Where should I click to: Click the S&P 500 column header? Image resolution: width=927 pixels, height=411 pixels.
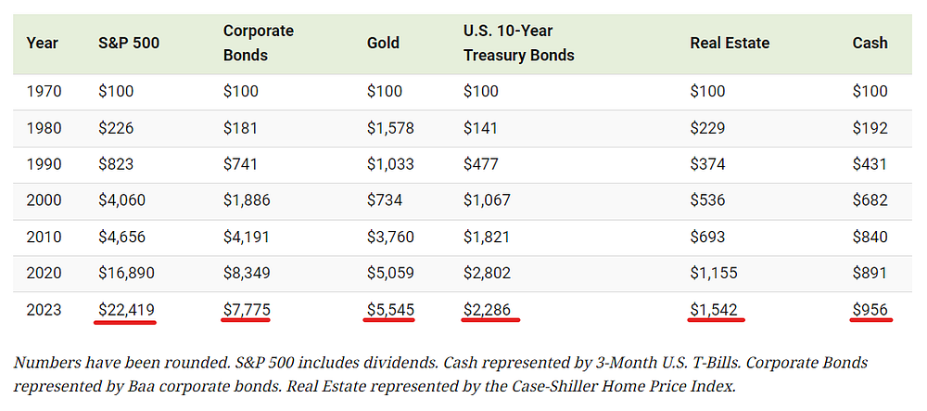coord(128,44)
